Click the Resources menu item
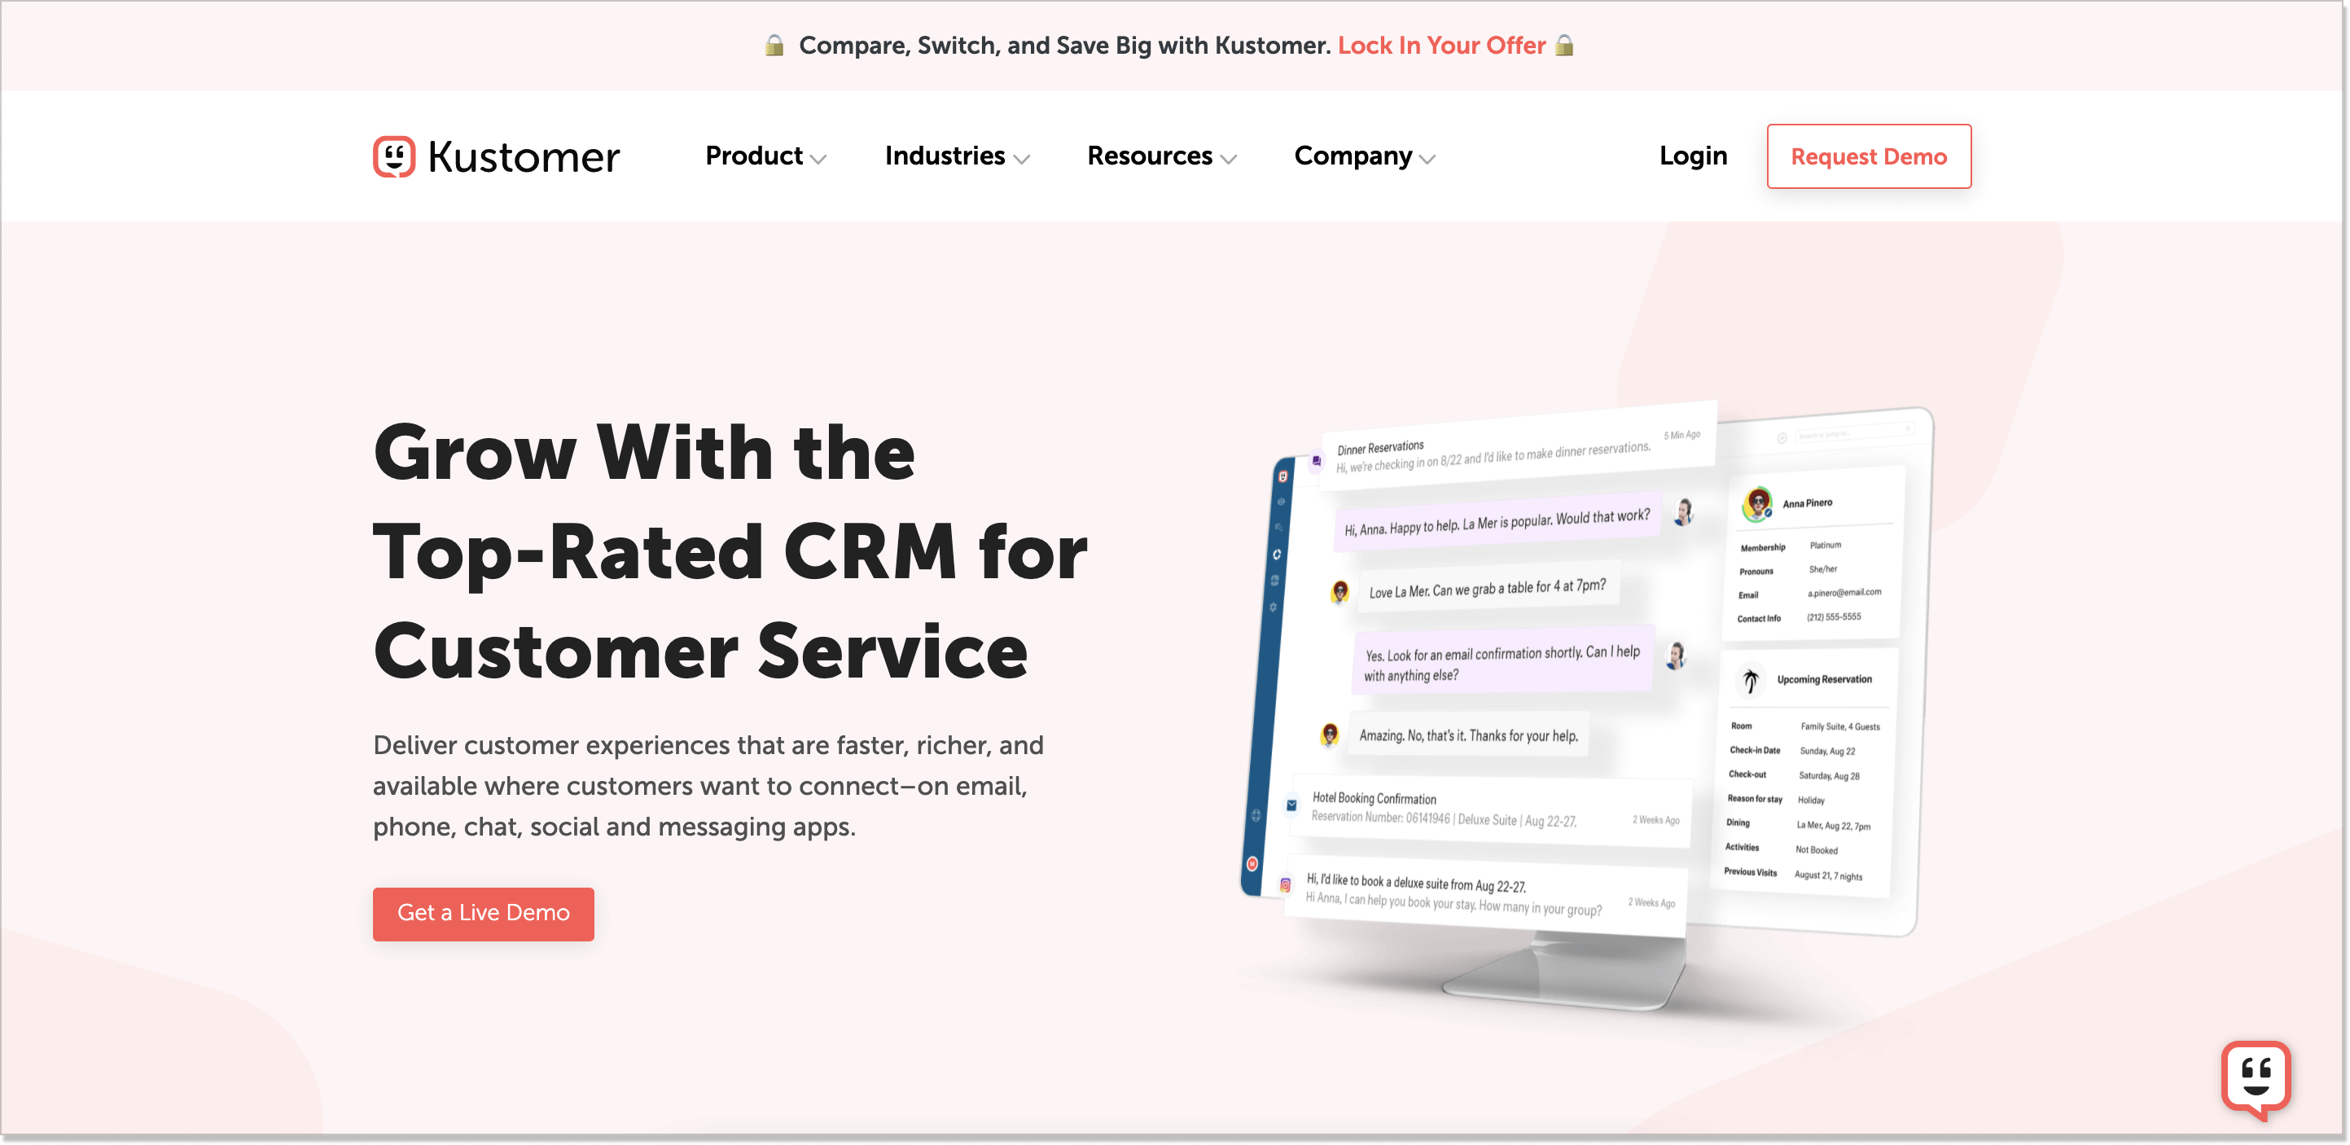The height and width of the screenshot is (1145, 2350). (1160, 157)
